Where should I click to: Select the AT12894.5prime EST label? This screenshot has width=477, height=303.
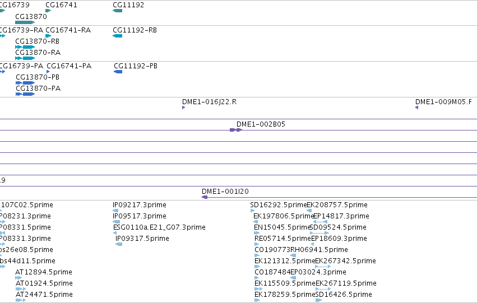pos(44,272)
